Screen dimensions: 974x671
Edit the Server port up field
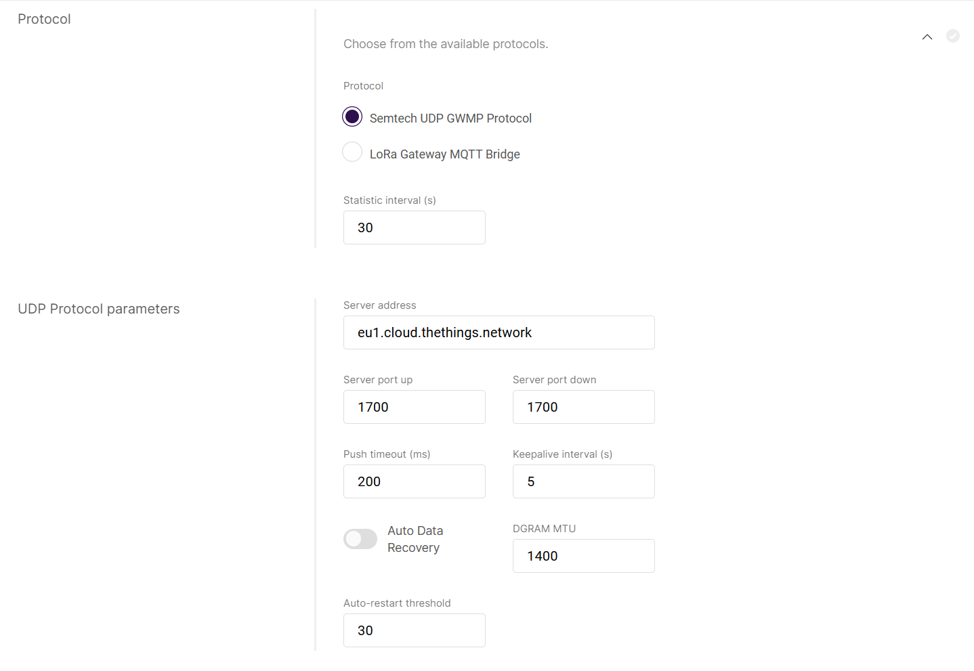point(414,407)
